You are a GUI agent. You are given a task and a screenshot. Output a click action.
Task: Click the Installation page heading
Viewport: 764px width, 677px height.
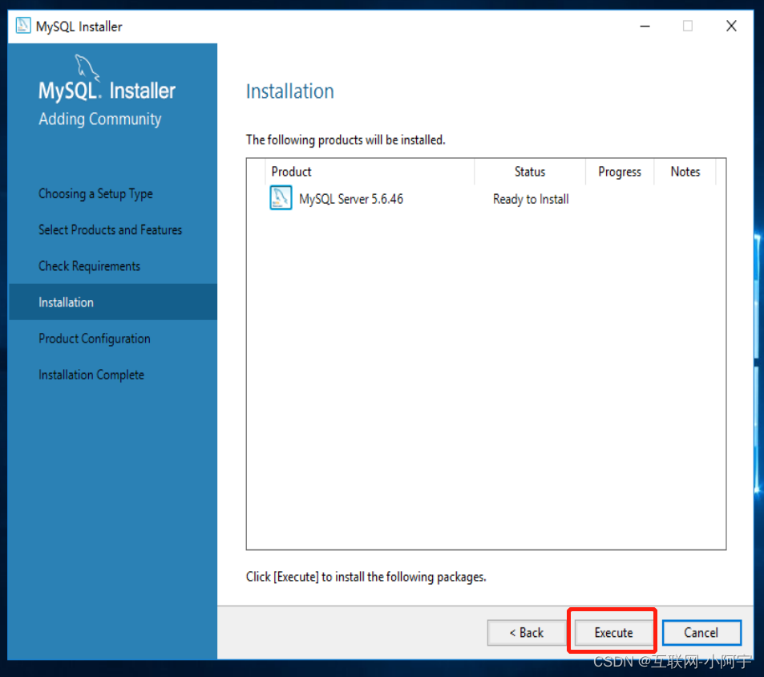[289, 91]
